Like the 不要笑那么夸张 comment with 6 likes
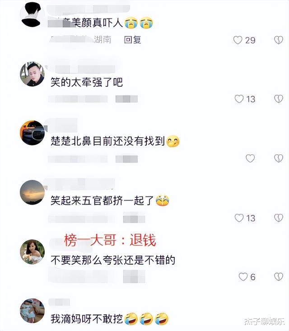The image size is (289, 331). click(x=243, y=277)
